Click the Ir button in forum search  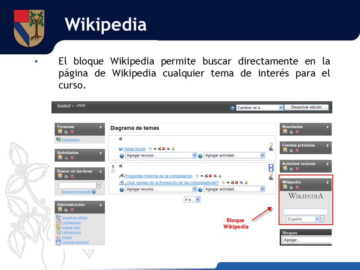click(x=99, y=185)
